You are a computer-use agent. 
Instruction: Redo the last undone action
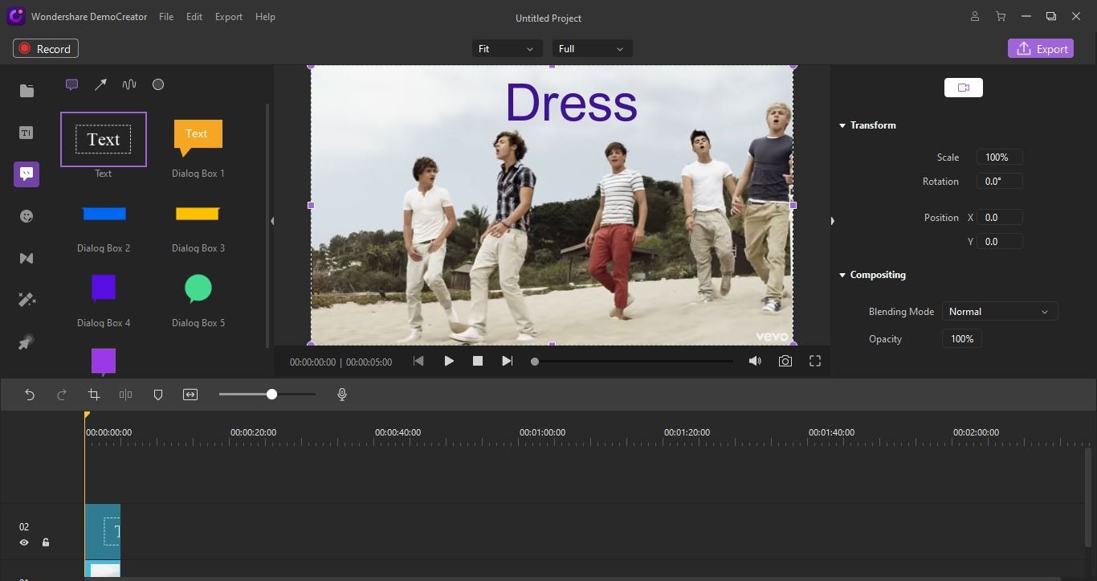pos(62,395)
